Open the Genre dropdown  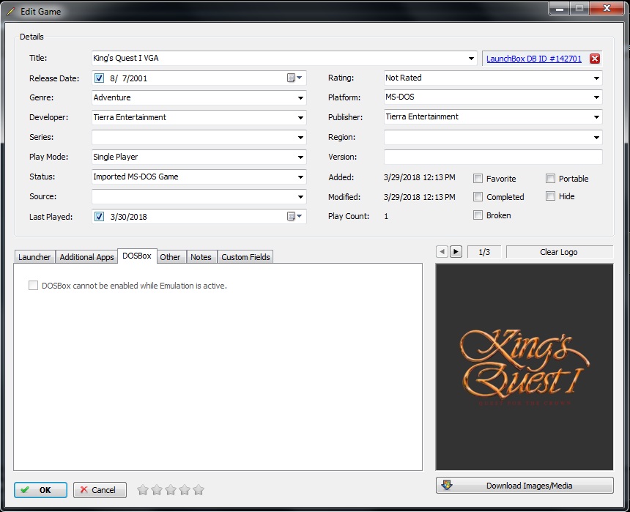[x=300, y=98]
